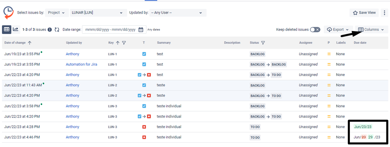Click LUN-1 key in Automation for Jira row
The image size is (390, 147).
(x=112, y=65)
